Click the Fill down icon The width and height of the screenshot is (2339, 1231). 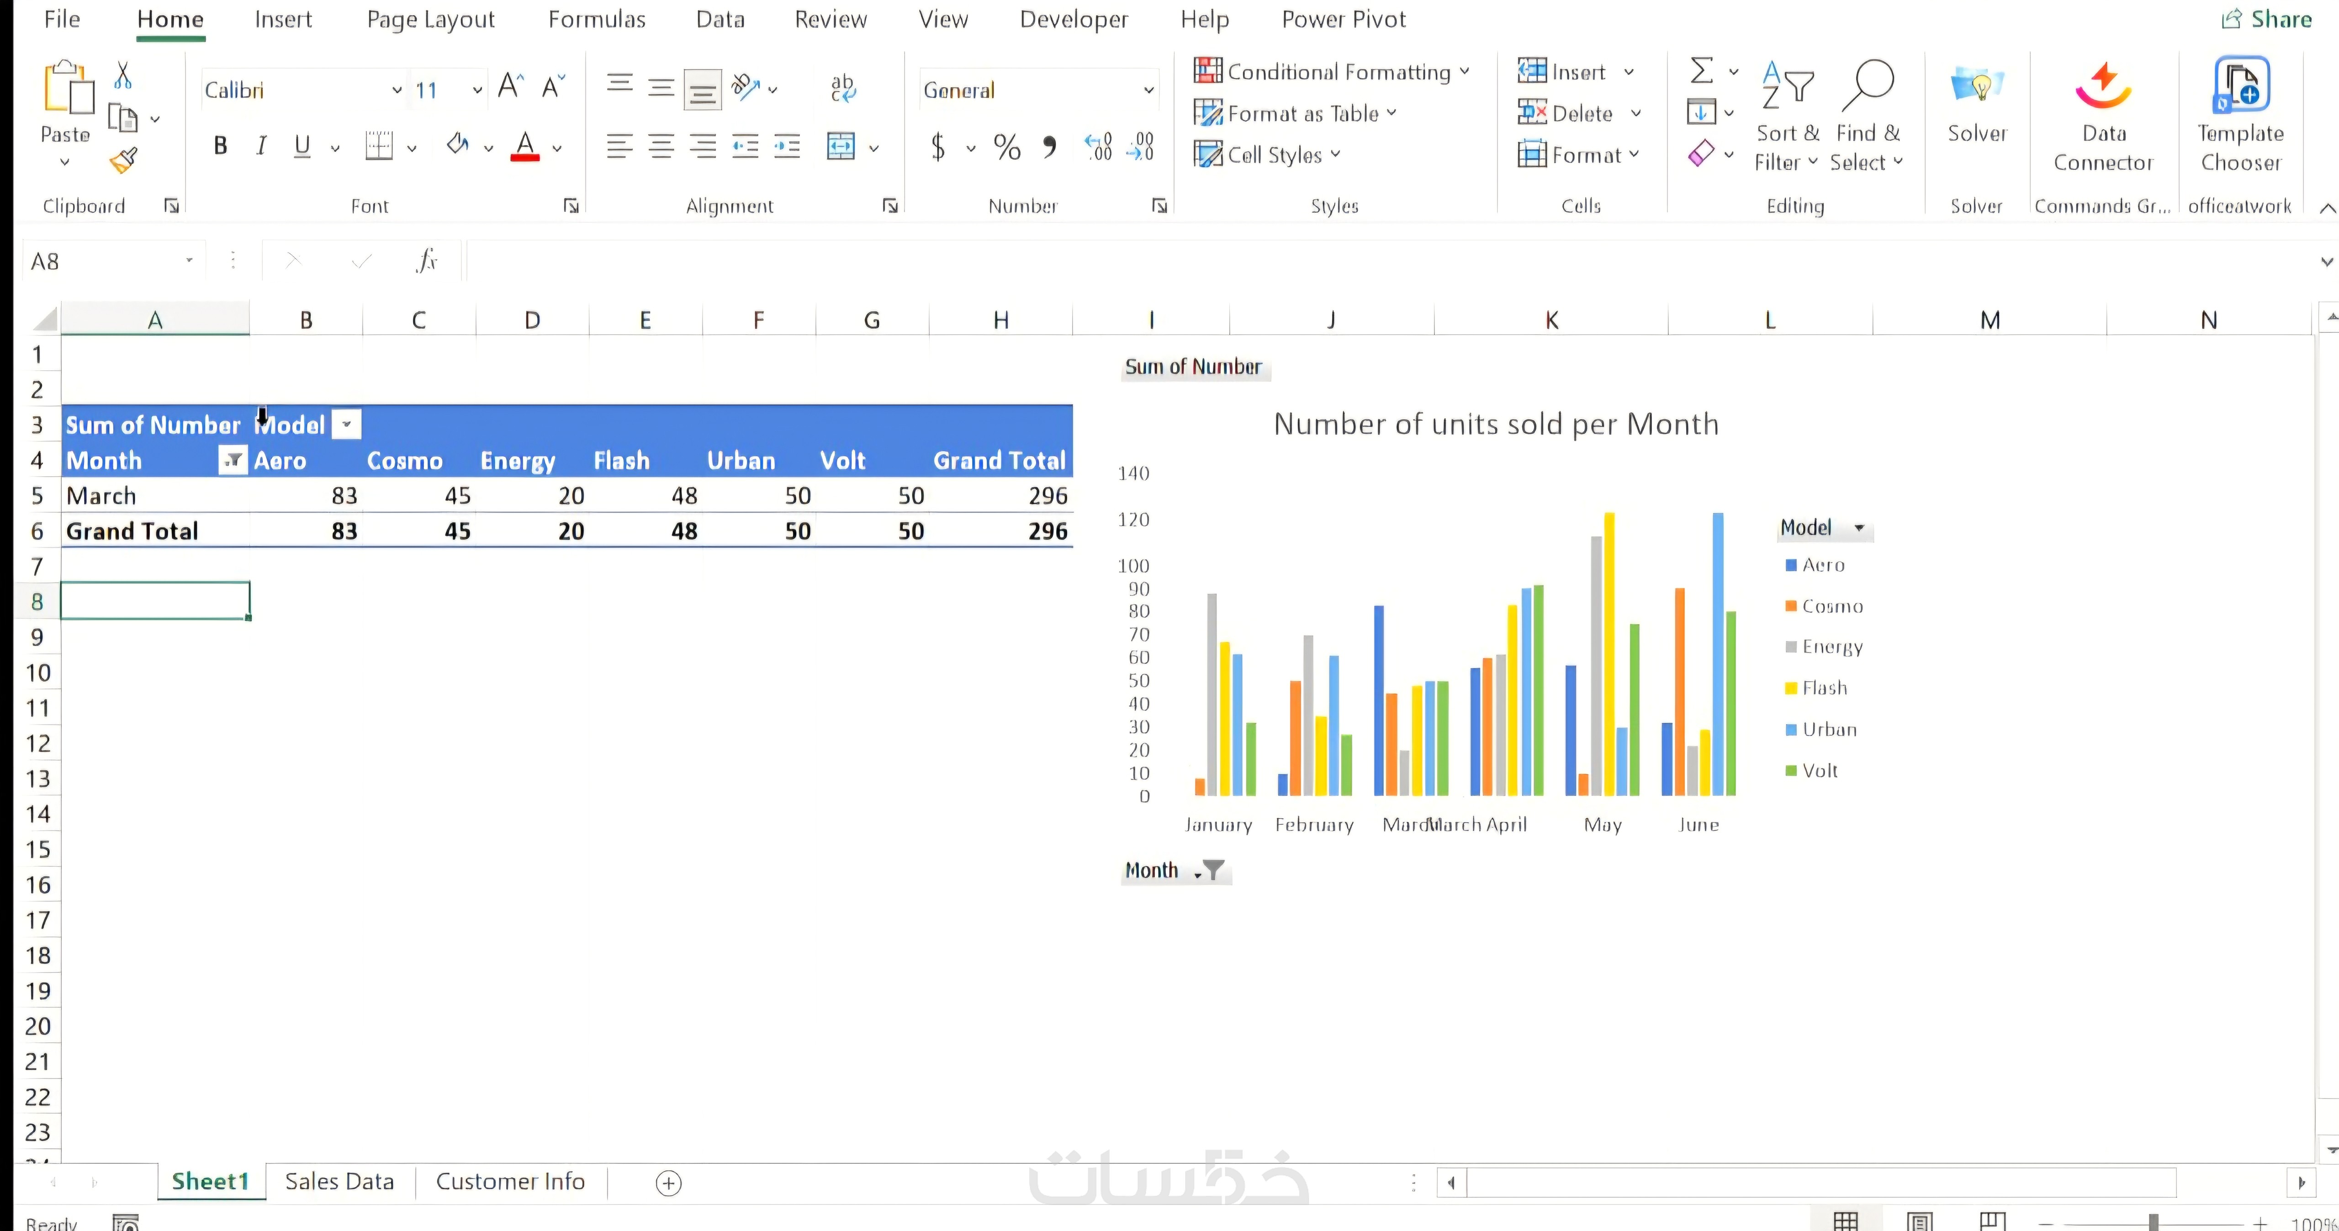[x=1701, y=112]
